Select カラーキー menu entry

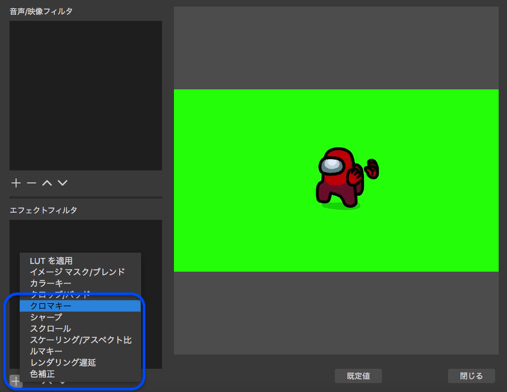80,284
